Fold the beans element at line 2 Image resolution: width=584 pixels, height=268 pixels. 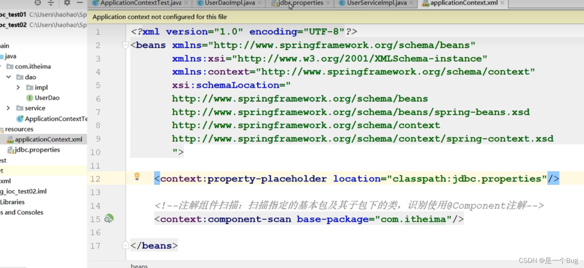[126, 46]
